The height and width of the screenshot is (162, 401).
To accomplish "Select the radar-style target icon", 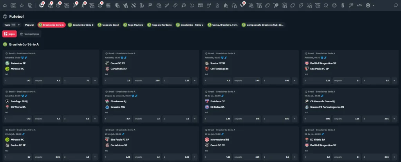I will click(334, 5).
